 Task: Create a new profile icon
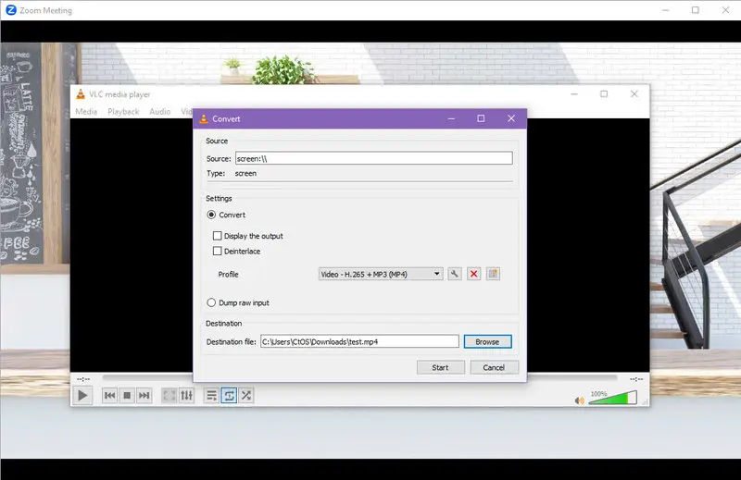click(x=493, y=274)
